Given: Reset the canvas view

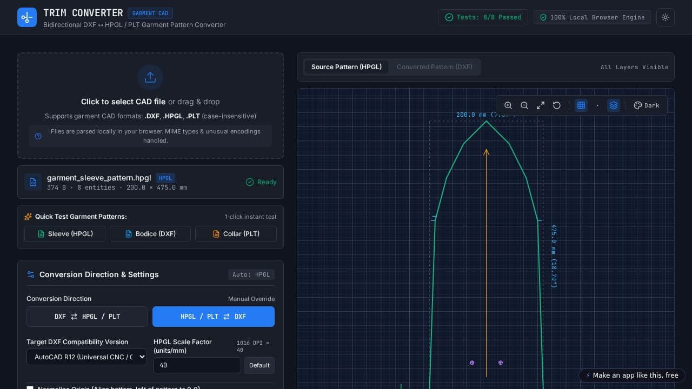Looking at the screenshot, I should click(557, 105).
